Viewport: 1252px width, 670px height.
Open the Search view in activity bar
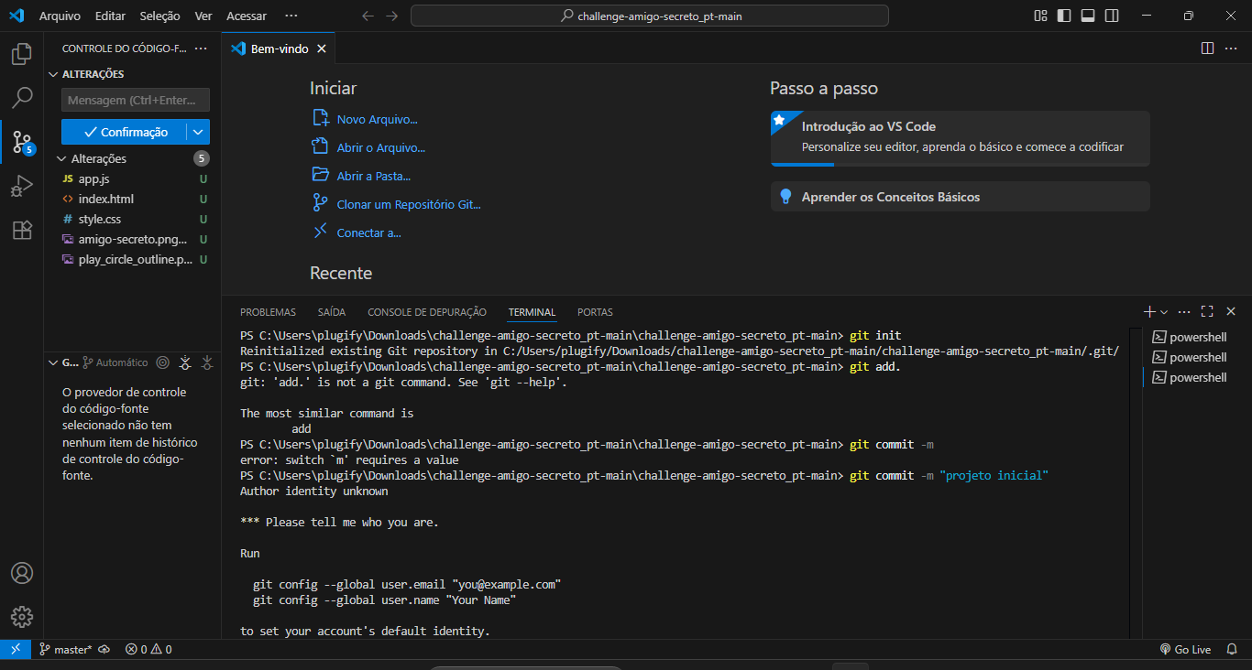click(22, 98)
